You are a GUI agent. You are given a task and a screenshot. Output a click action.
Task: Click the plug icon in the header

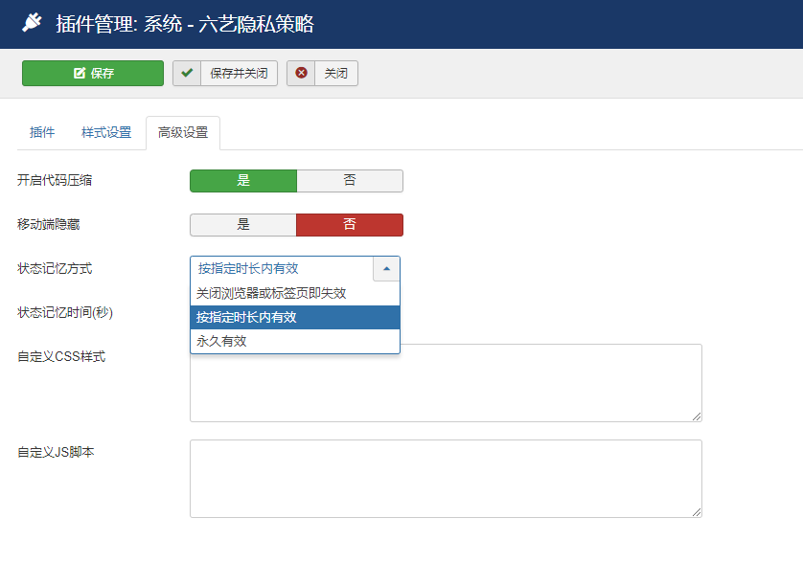[33, 23]
